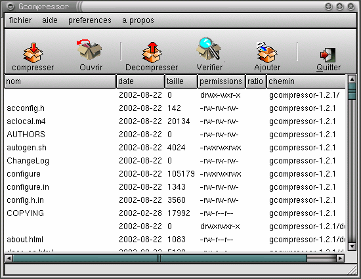Click the horizontal scrollbar thumb

[x=159, y=258]
